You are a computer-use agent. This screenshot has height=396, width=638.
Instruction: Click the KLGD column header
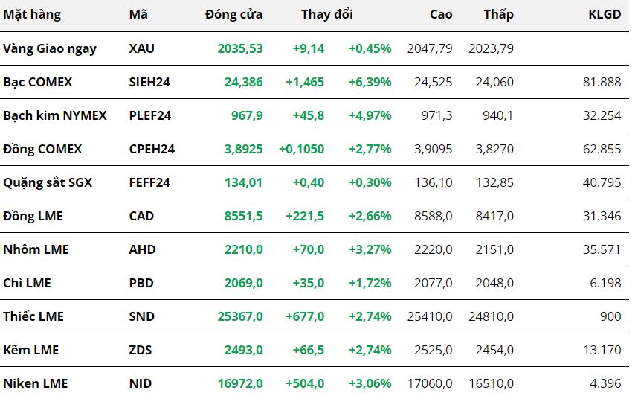point(604,14)
